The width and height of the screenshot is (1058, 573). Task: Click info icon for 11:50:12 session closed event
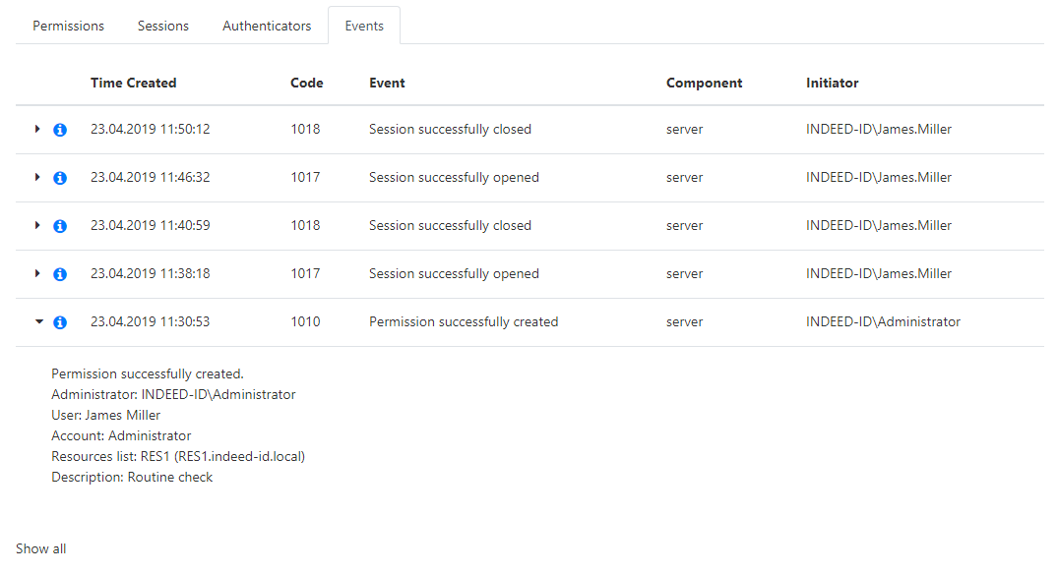click(x=60, y=130)
